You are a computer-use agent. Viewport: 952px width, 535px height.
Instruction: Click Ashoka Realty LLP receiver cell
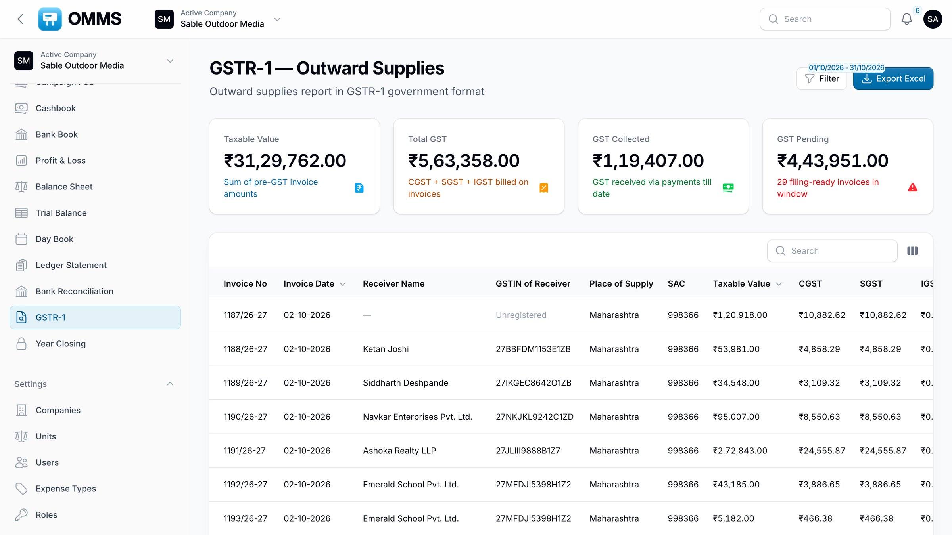[399, 451]
